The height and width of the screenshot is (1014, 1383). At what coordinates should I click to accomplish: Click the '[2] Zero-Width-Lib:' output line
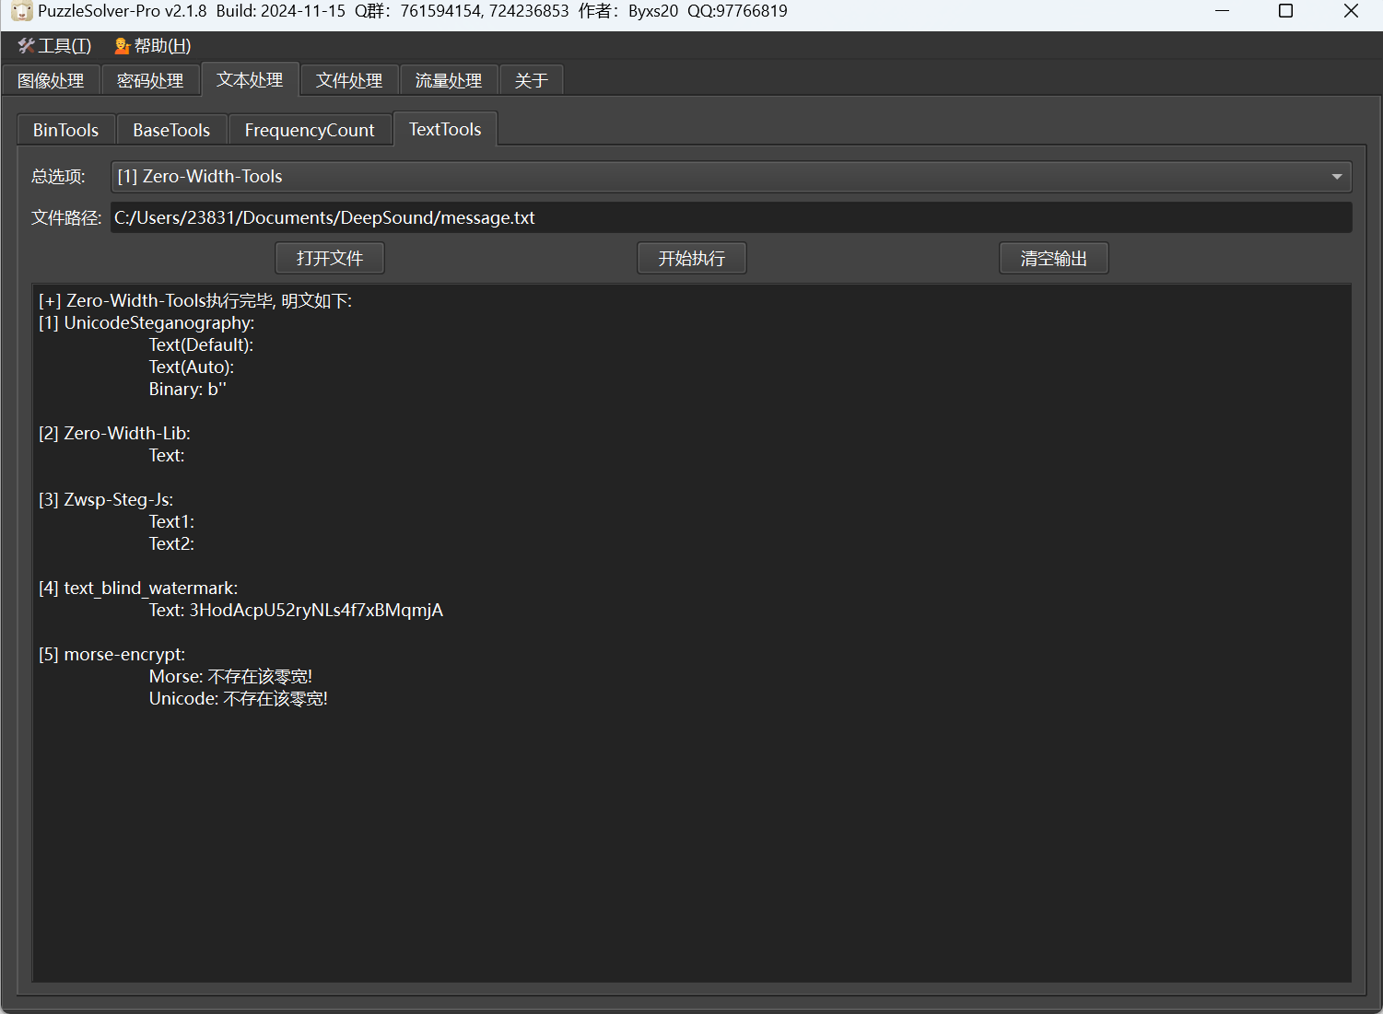tap(114, 434)
